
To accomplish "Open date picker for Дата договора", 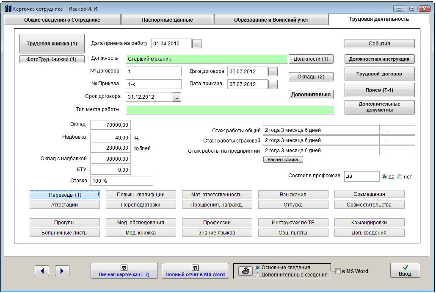I will coord(273,71).
